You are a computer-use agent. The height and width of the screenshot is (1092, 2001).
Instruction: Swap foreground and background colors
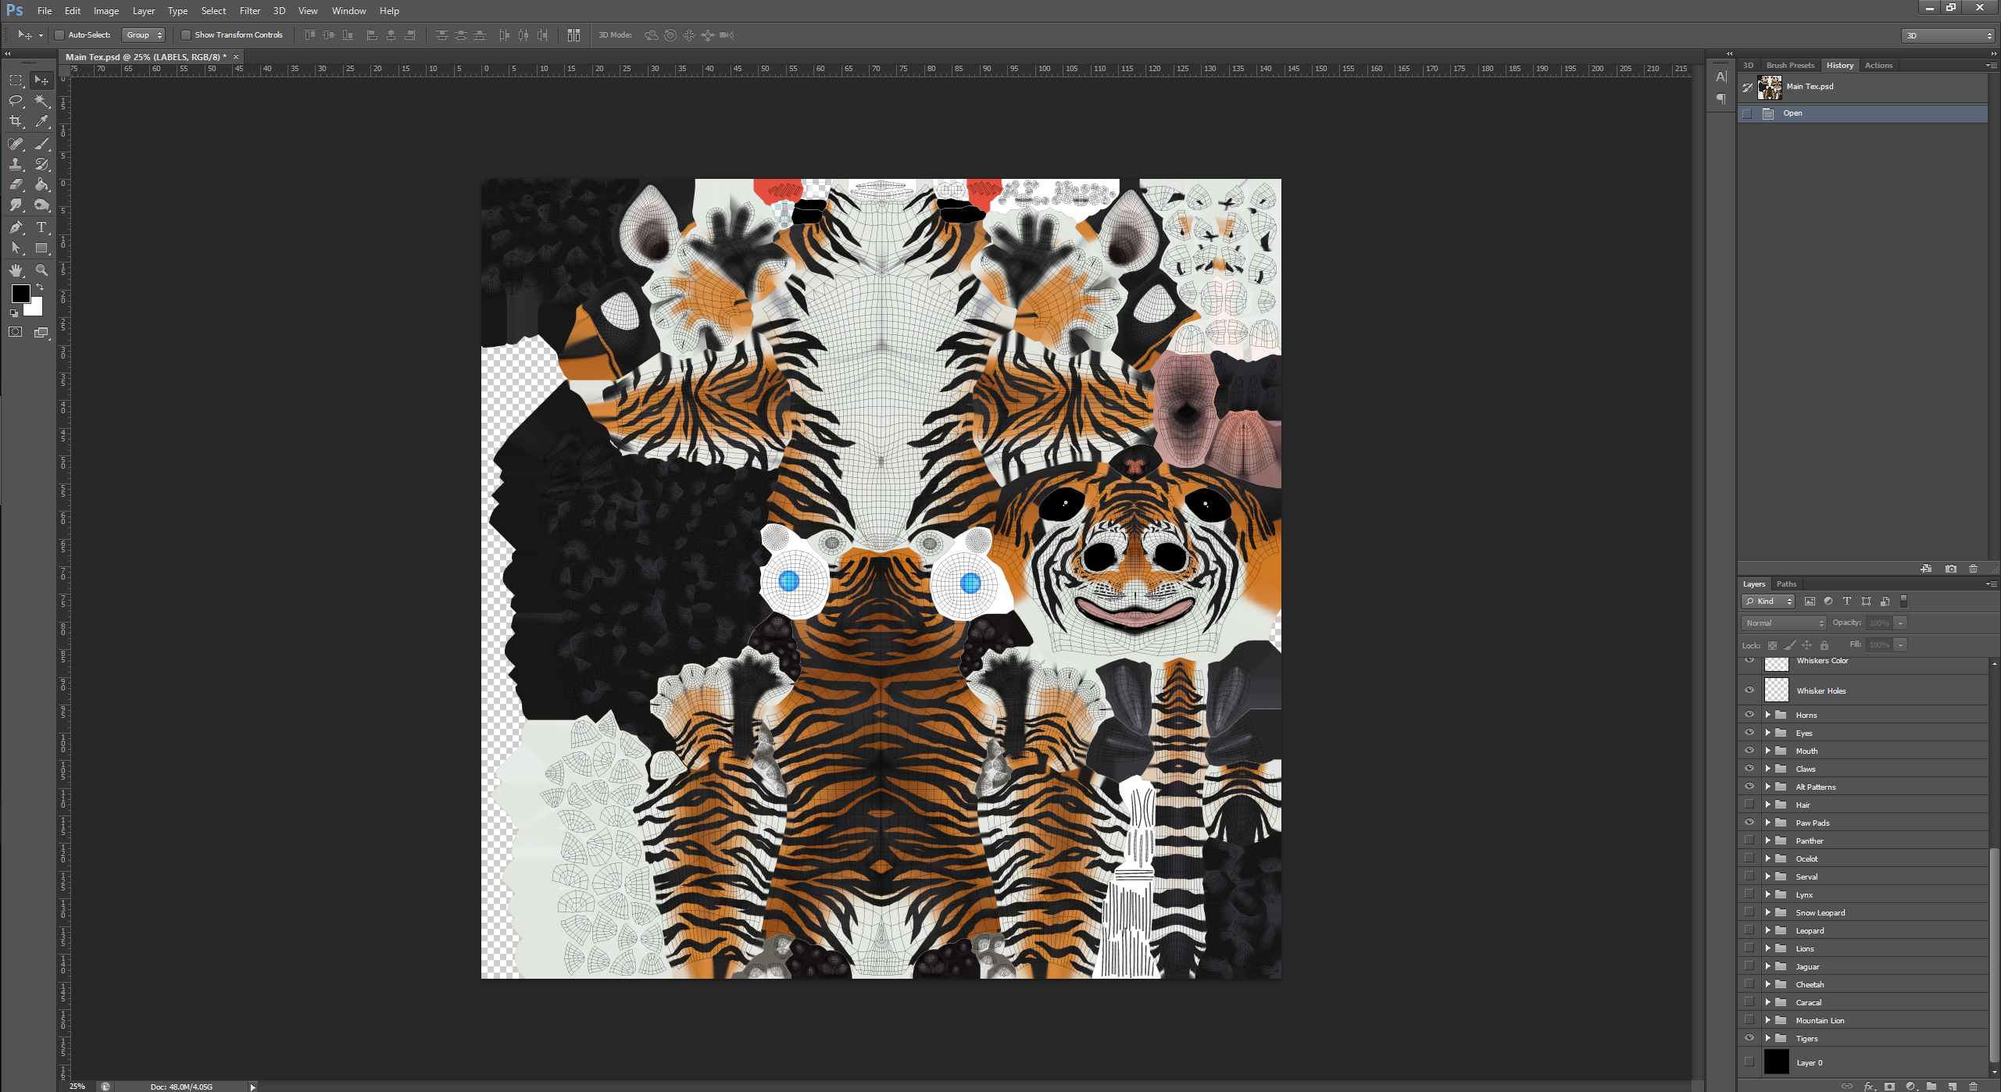pos(40,287)
